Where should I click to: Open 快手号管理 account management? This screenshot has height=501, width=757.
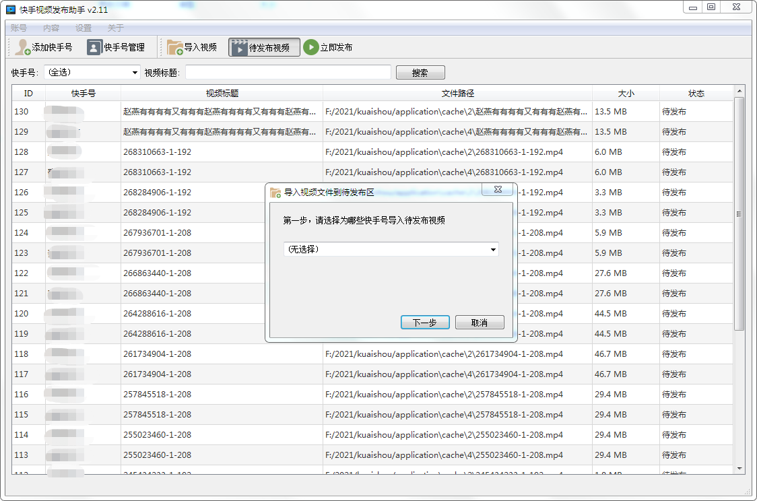[x=116, y=47]
